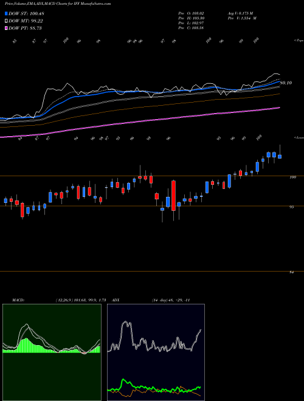304x401 pixels.
Task: Click the right end of the magenta EMA line
Action: click(x=278, y=108)
